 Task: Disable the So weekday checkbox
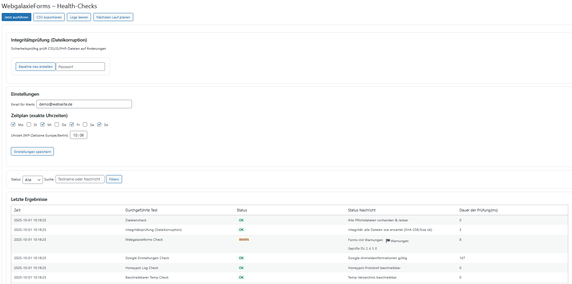pos(99,125)
